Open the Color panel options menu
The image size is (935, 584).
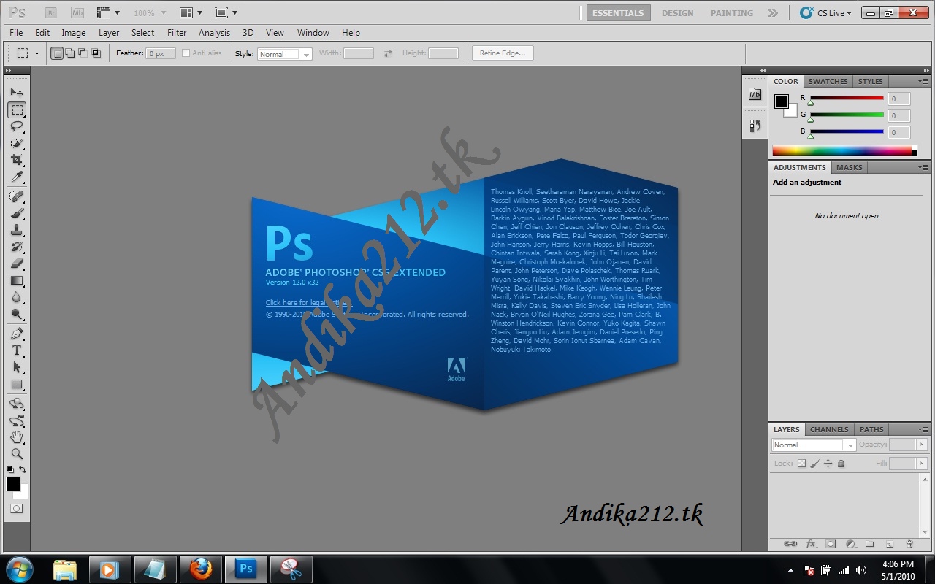tap(923, 81)
